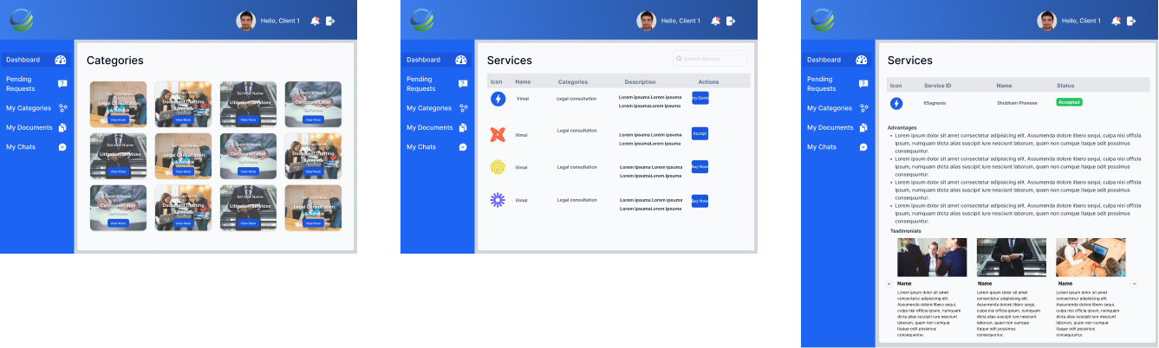Click yellow fingerprint service icon in table
1159x348 pixels.
point(498,167)
